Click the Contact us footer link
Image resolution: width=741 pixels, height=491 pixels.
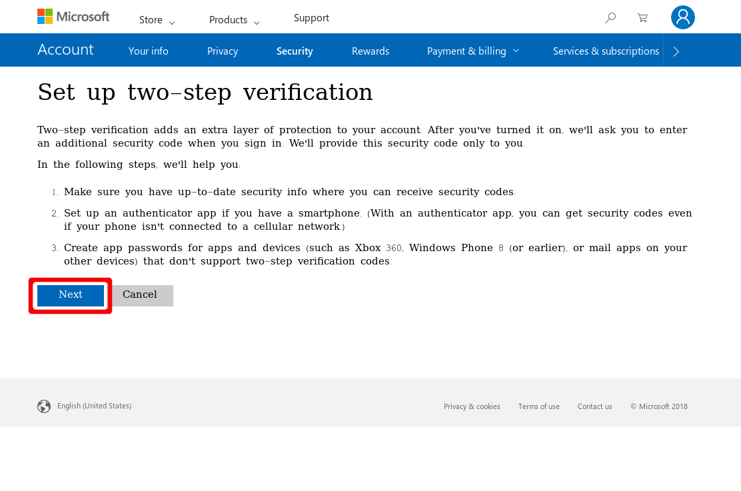(x=594, y=406)
